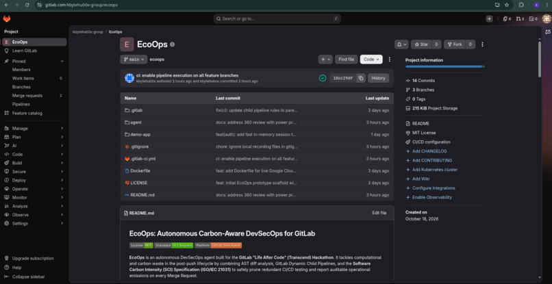Open notification settings bell dropdown
Image resolution: width=552 pixels, height=284 pixels.
401,44
